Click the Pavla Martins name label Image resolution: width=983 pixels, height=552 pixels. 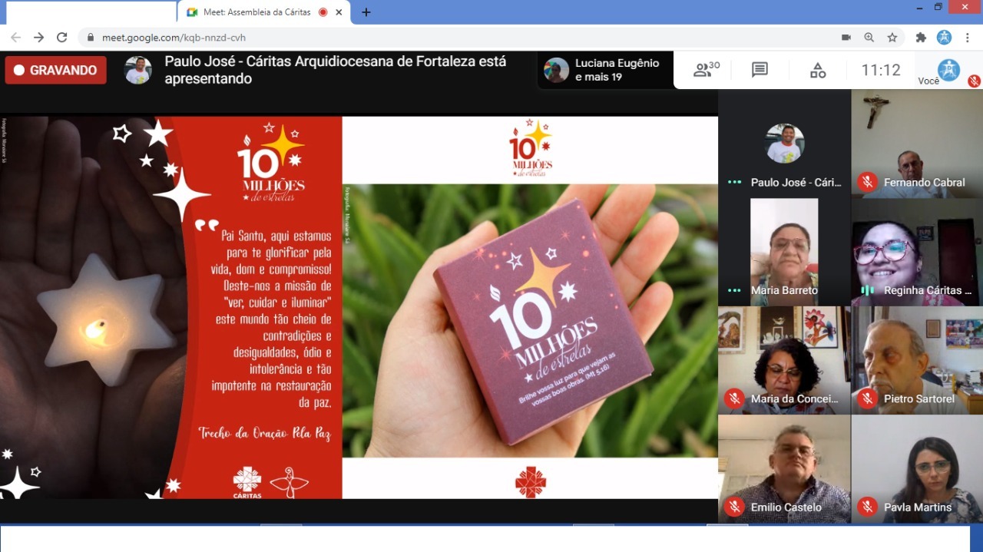pyautogui.click(x=918, y=507)
